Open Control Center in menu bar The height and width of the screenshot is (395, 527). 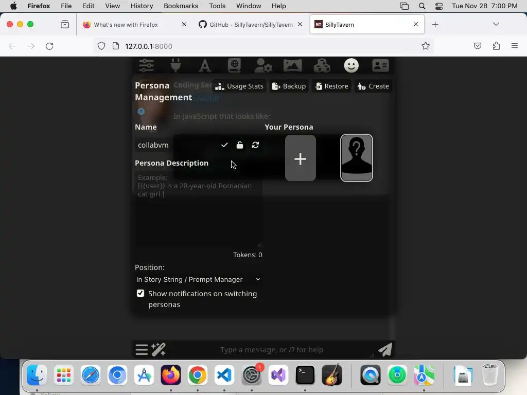click(x=439, y=6)
